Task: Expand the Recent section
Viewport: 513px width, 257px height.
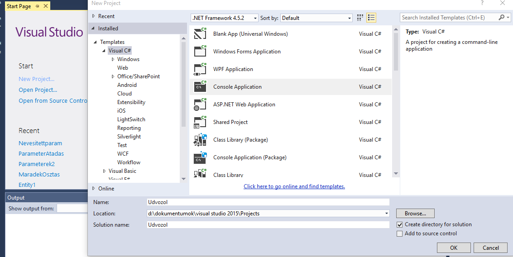Action: (94, 16)
